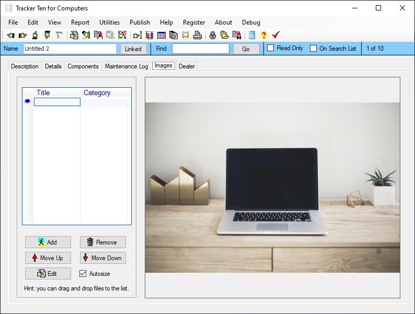415x314 pixels.
Task: Click the hand writing on page icon
Action: [x=74, y=35]
